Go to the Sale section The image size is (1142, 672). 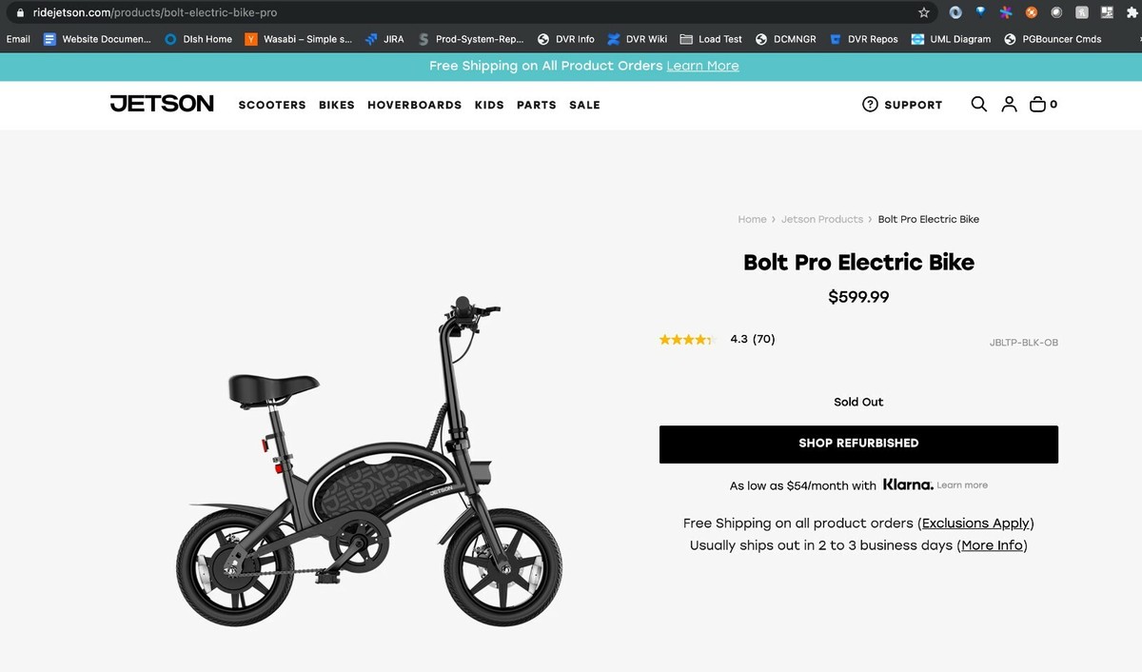584,105
